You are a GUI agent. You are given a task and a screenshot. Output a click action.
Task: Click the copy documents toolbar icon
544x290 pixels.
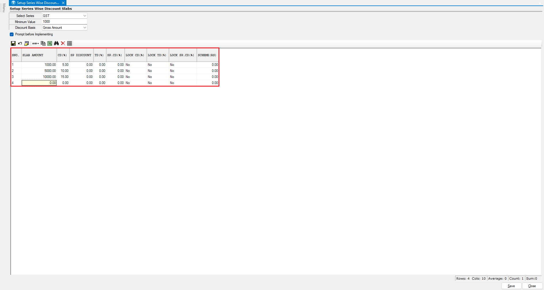(43, 43)
